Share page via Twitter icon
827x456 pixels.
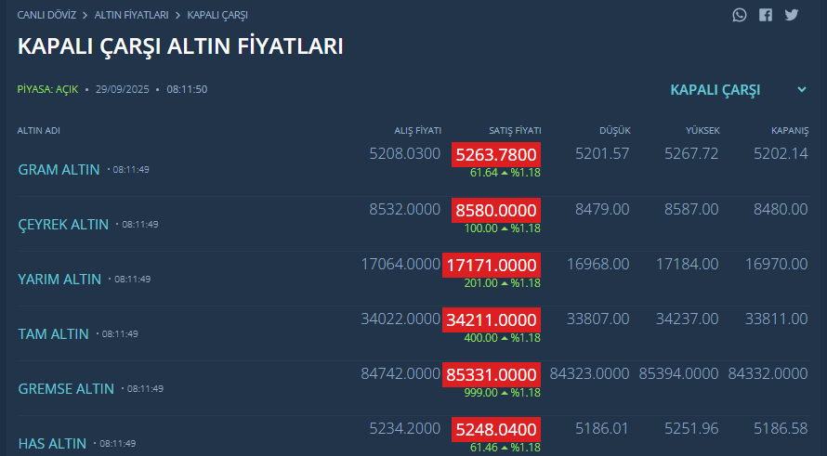pos(791,15)
